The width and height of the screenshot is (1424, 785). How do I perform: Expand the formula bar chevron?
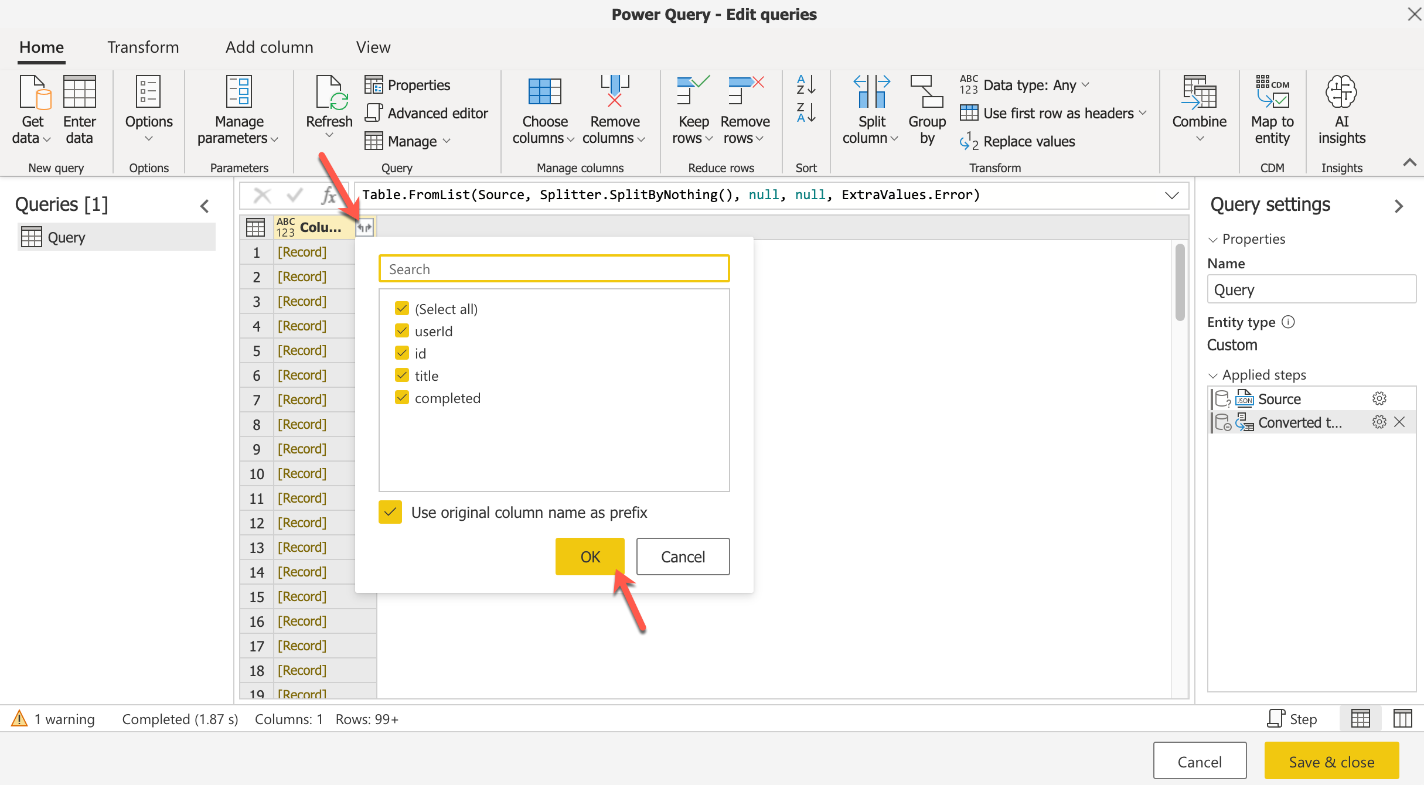[x=1171, y=195]
